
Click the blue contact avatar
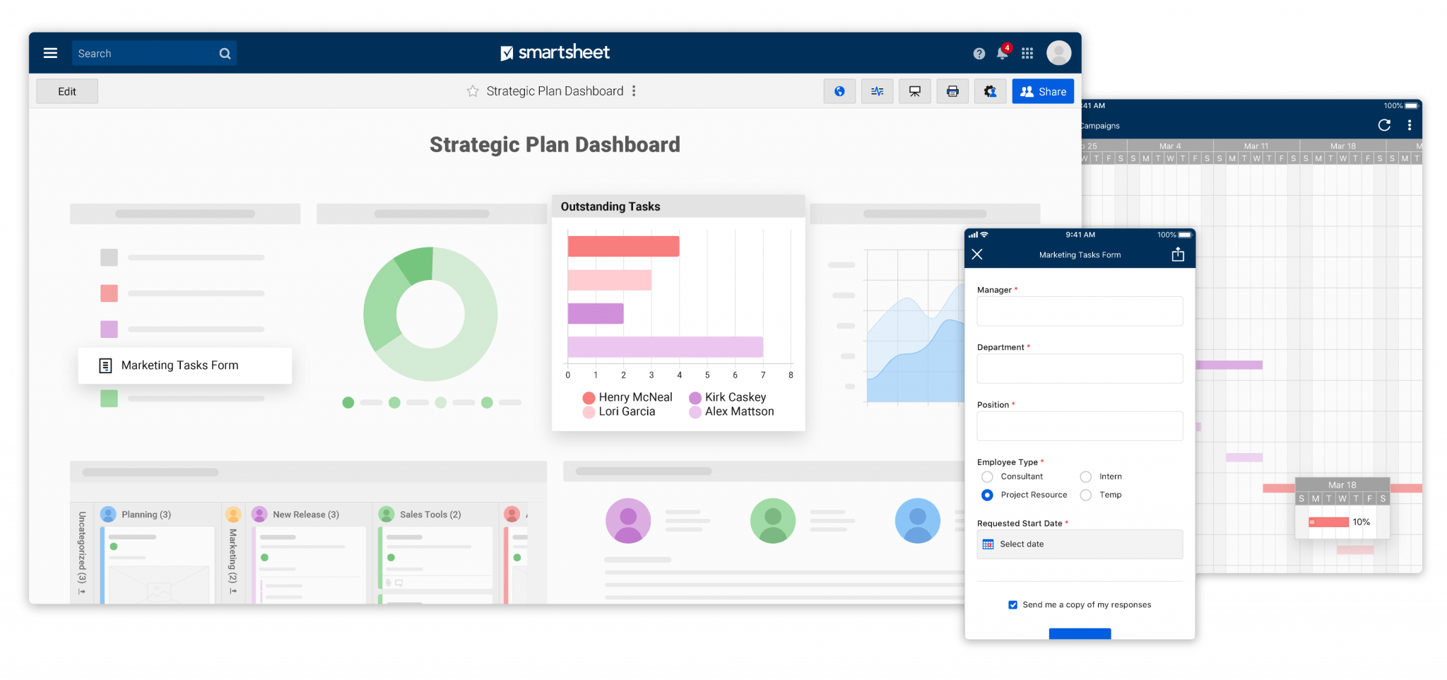coord(918,521)
